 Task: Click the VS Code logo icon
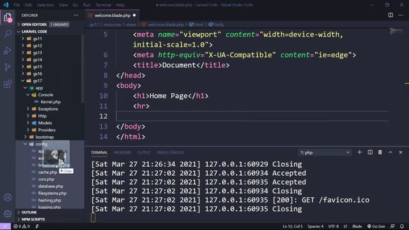pyautogui.click(x=6, y=4)
